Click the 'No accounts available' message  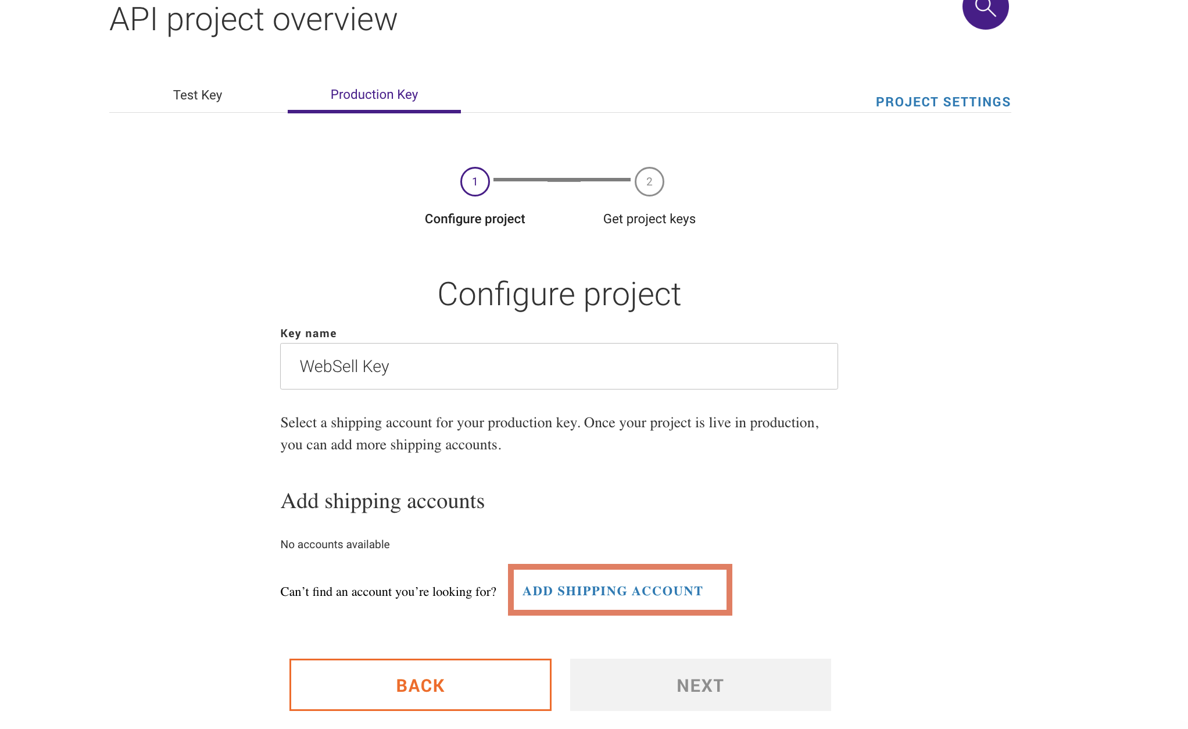point(335,545)
